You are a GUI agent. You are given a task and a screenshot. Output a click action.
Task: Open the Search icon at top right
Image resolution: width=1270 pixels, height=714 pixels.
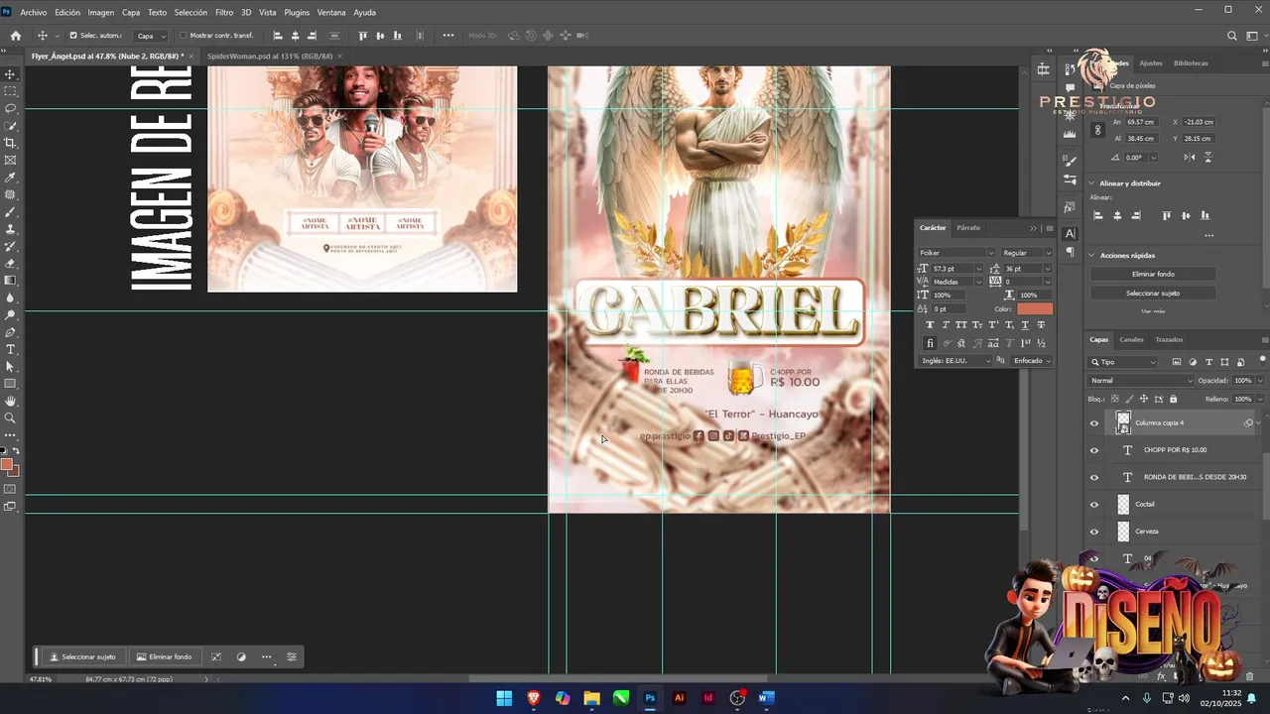click(1232, 36)
